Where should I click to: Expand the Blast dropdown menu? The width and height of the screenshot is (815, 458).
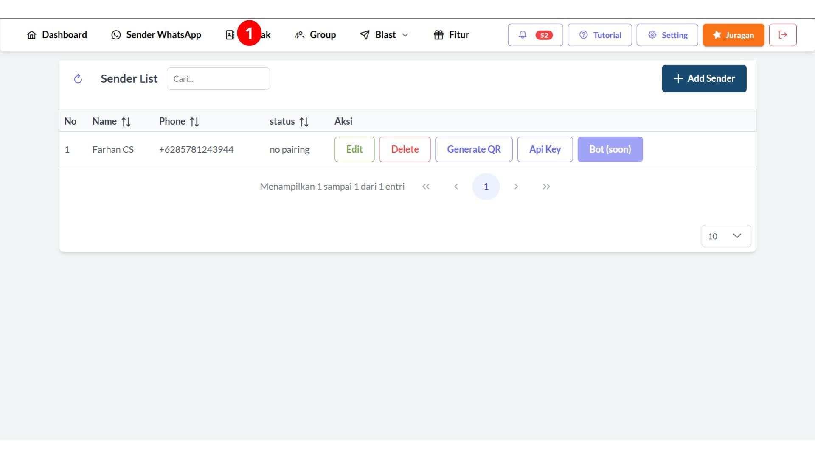(384, 35)
